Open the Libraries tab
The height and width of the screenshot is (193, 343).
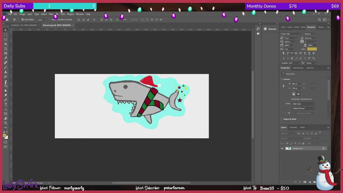click(x=310, y=68)
